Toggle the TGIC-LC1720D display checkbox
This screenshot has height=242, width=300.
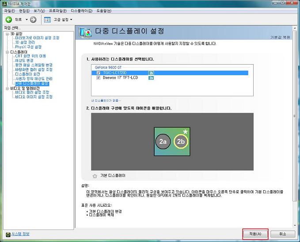[x=99, y=73]
